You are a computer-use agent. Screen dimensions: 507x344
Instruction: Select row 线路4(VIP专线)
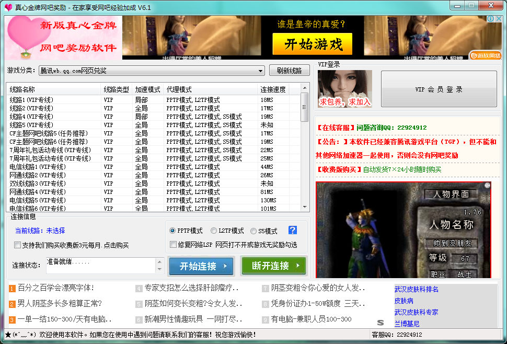tap(153, 117)
